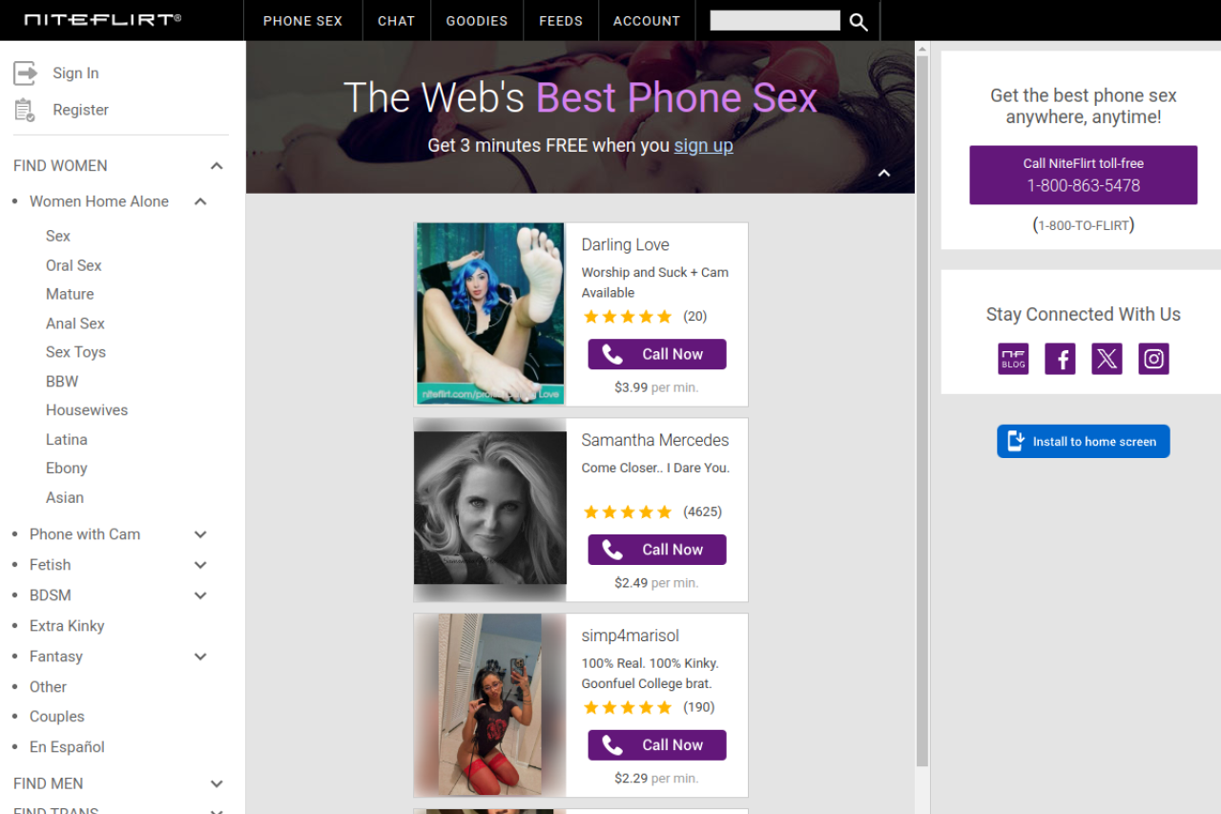This screenshot has width=1221, height=814.
Task: Collapse the top banner with chevron
Action: [x=883, y=174]
